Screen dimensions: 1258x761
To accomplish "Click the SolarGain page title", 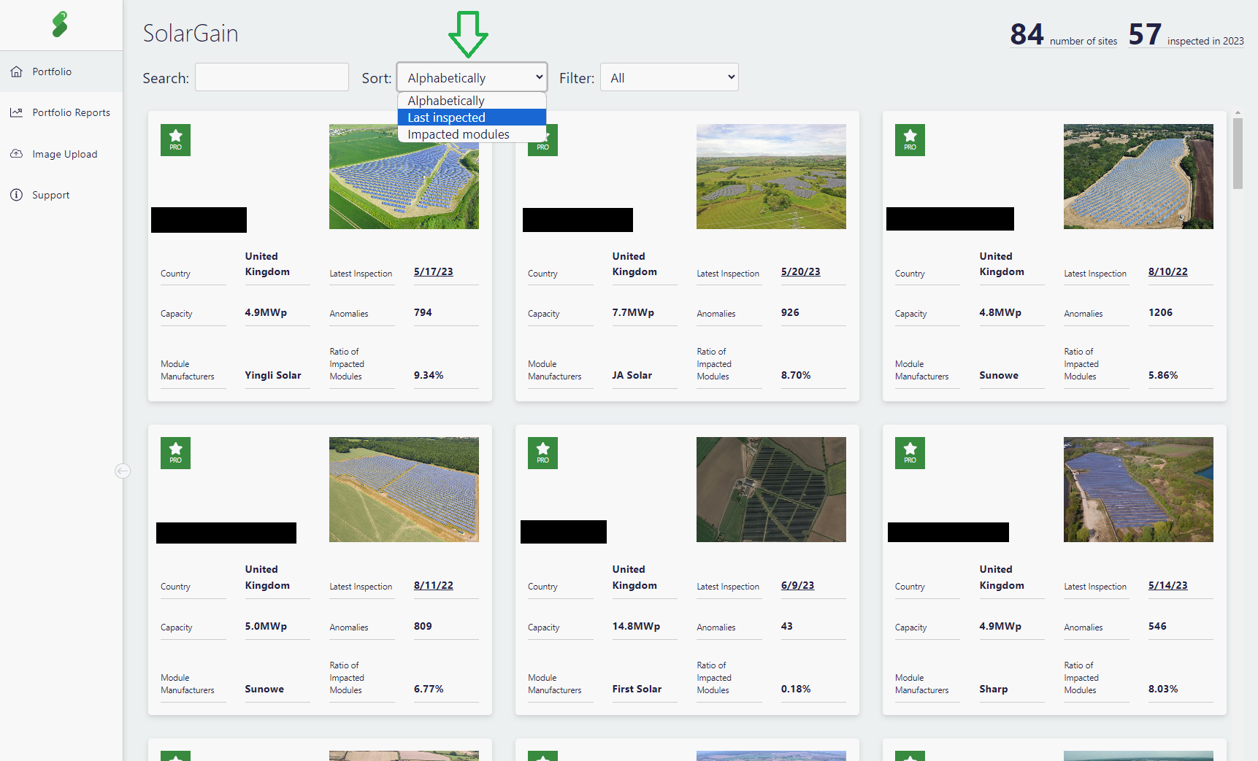I will [191, 34].
